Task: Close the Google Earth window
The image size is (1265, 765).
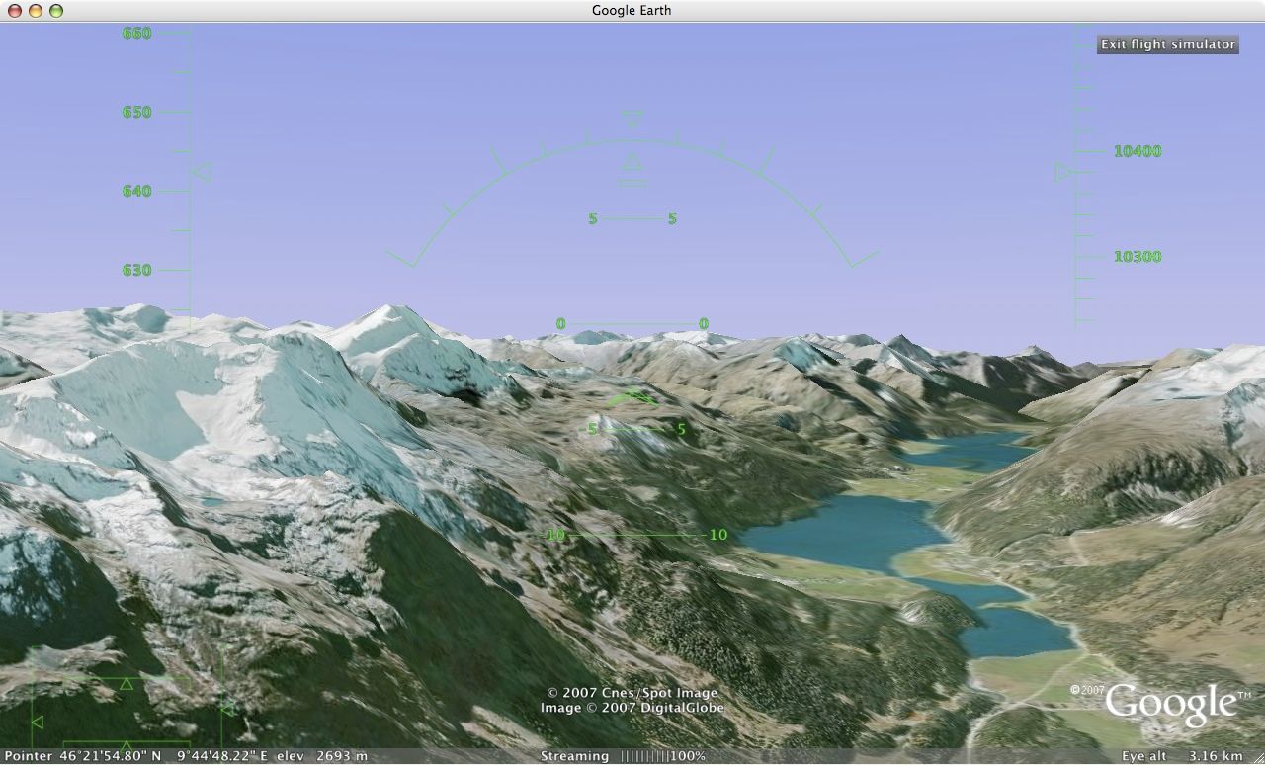Action: [x=15, y=11]
